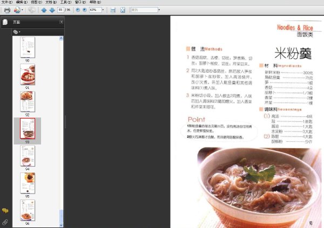
Task: Click the Pages panel document icon
Action: (x=5, y=22)
